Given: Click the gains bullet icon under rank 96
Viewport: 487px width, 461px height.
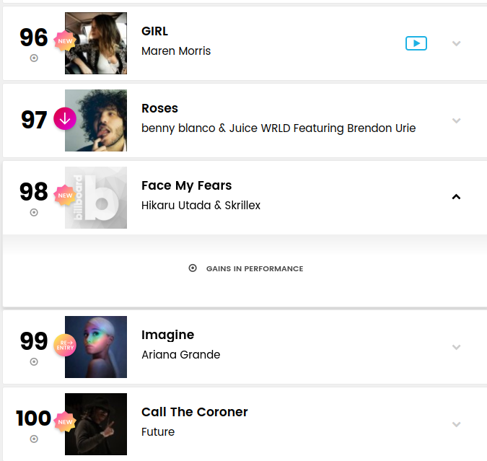Looking at the screenshot, I should point(34,58).
